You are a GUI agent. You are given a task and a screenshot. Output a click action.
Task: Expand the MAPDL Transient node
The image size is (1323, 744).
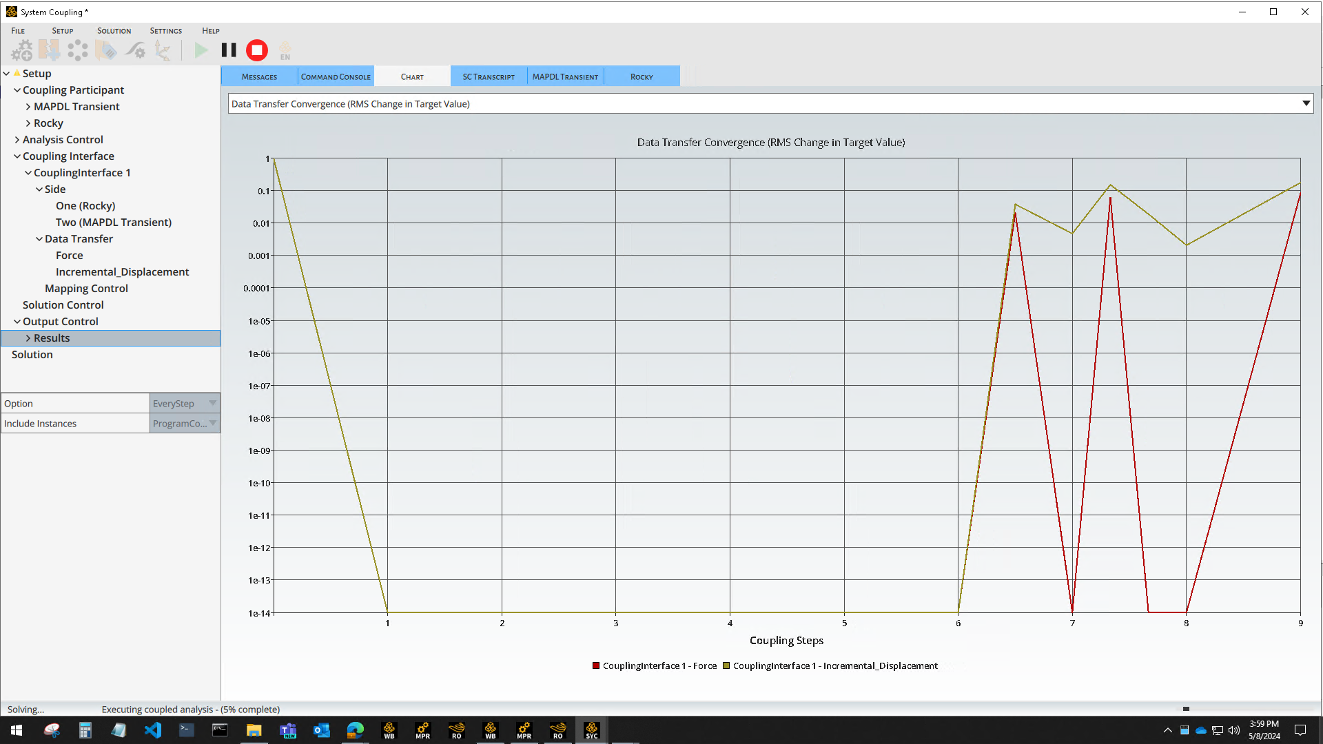click(x=28, y=106)
